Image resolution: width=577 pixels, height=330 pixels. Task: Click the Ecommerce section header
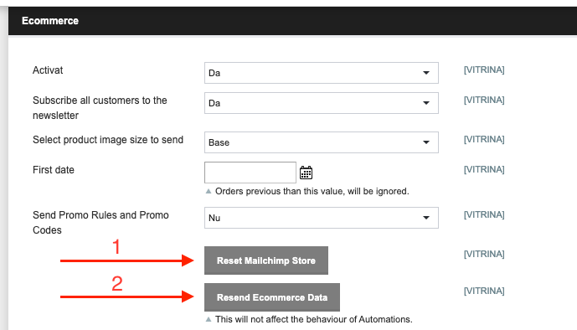(292, 21)
